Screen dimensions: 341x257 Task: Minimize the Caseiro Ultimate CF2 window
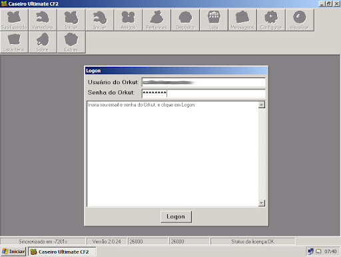point(322,4)
